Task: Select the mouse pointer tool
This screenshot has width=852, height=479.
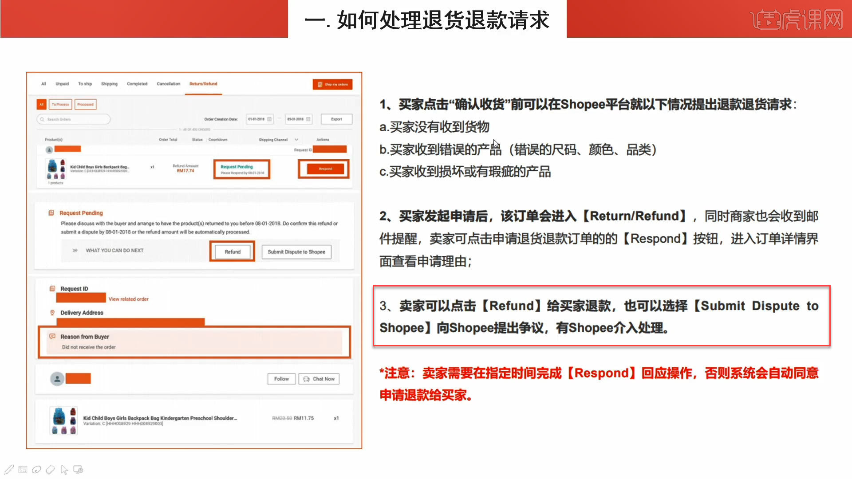Action: (x=64, y=469)
